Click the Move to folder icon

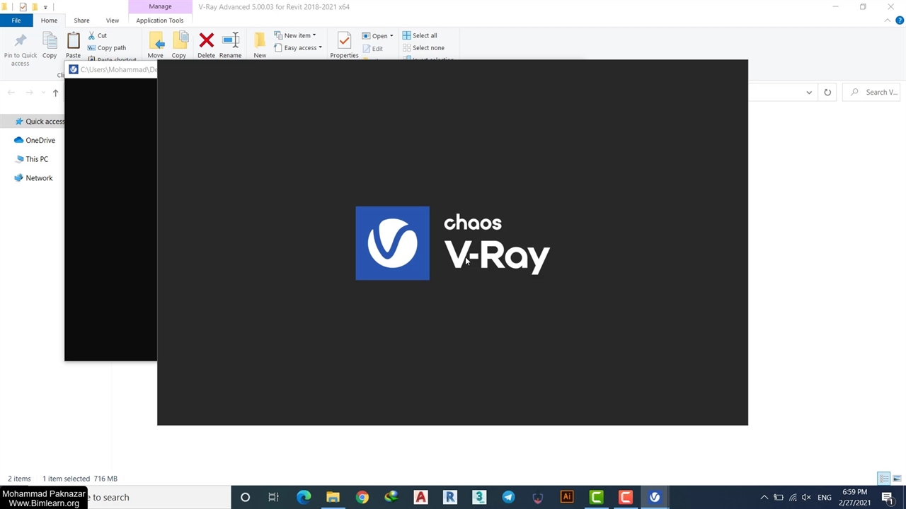tap(155, 44)
